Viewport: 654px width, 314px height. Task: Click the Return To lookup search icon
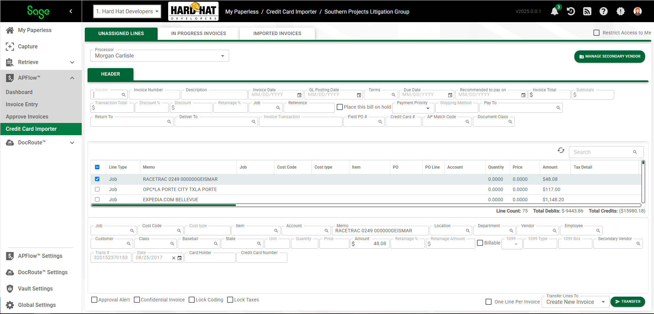pyautogui.click(x=169, y=122)
